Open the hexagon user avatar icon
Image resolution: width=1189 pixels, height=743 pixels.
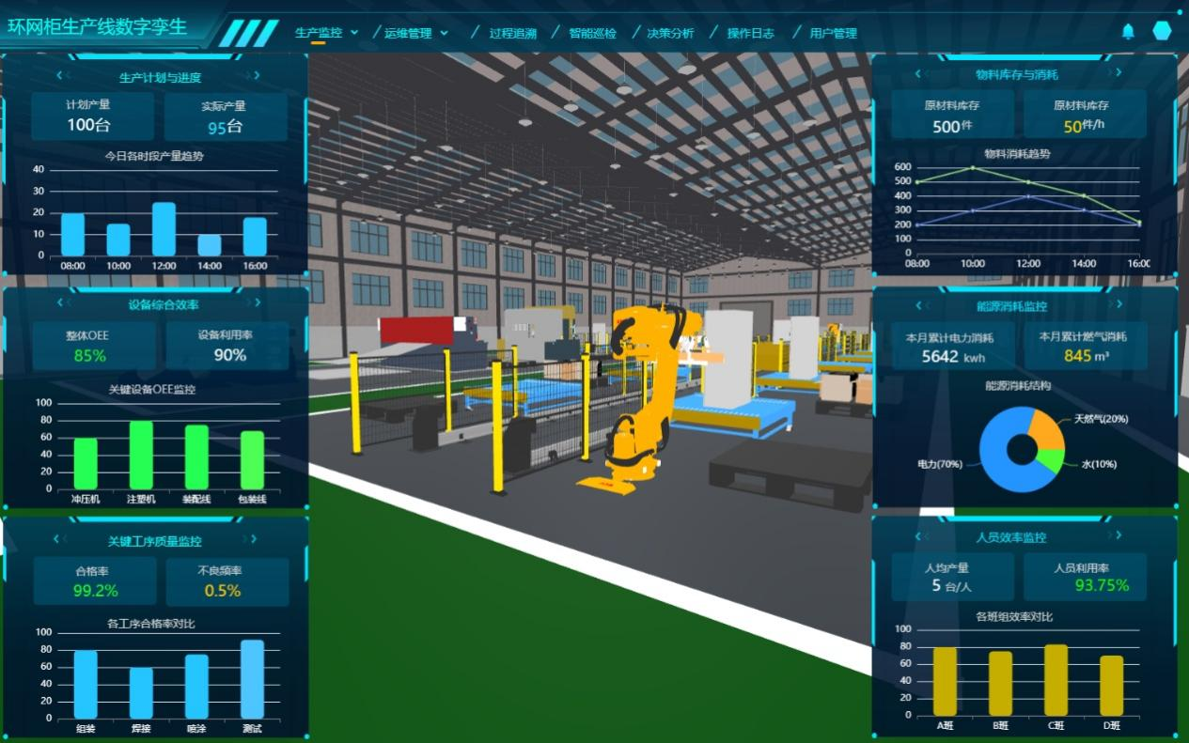1162,31
